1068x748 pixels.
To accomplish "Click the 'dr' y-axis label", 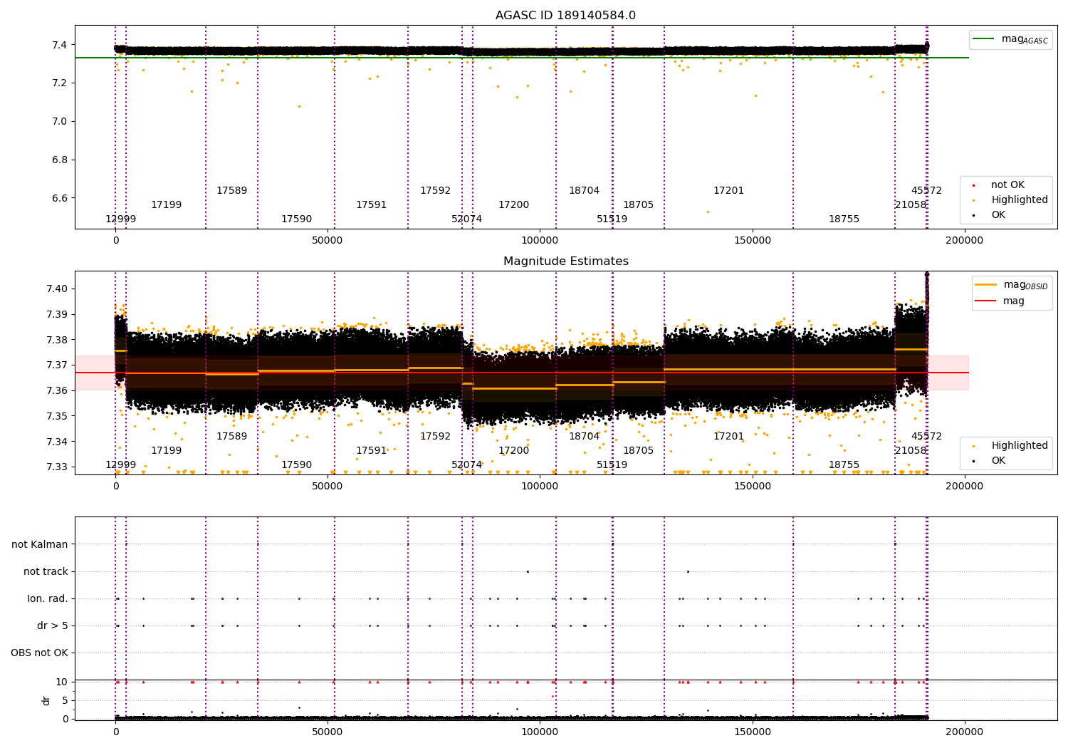I will pyautogui.click(x=46, y=700).
